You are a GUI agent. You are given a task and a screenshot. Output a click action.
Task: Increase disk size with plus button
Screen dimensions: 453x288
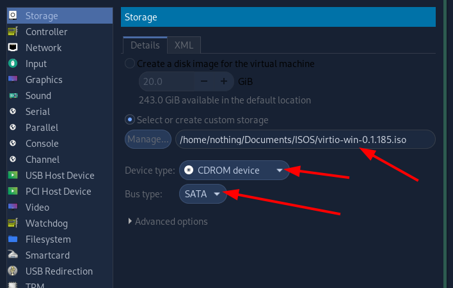223,81
